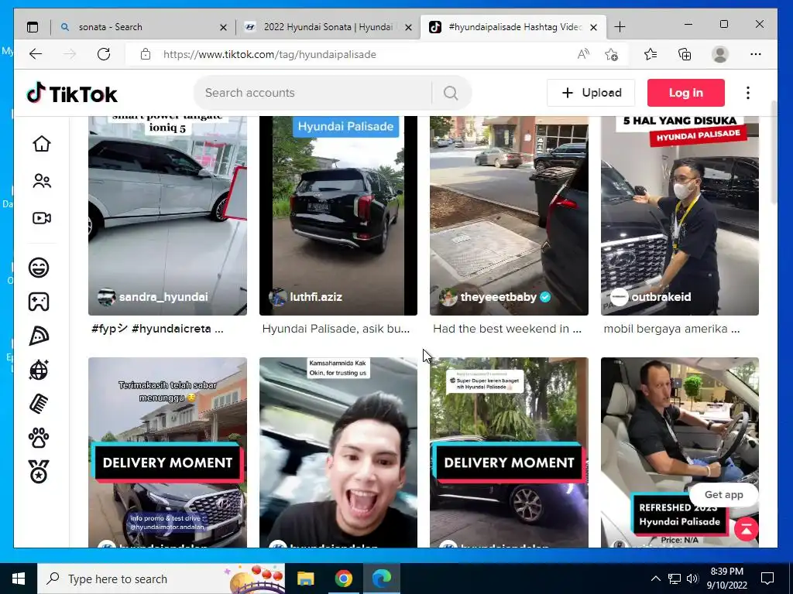The width and height of the screenshot is (793, 594).
Task: Refresh the page with the reload icon
Action: (x=104, y=54)
